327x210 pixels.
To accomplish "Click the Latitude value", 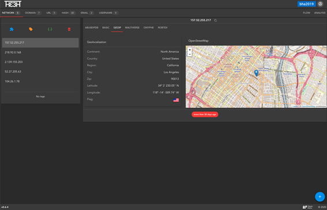I will [x=168, y=86].
